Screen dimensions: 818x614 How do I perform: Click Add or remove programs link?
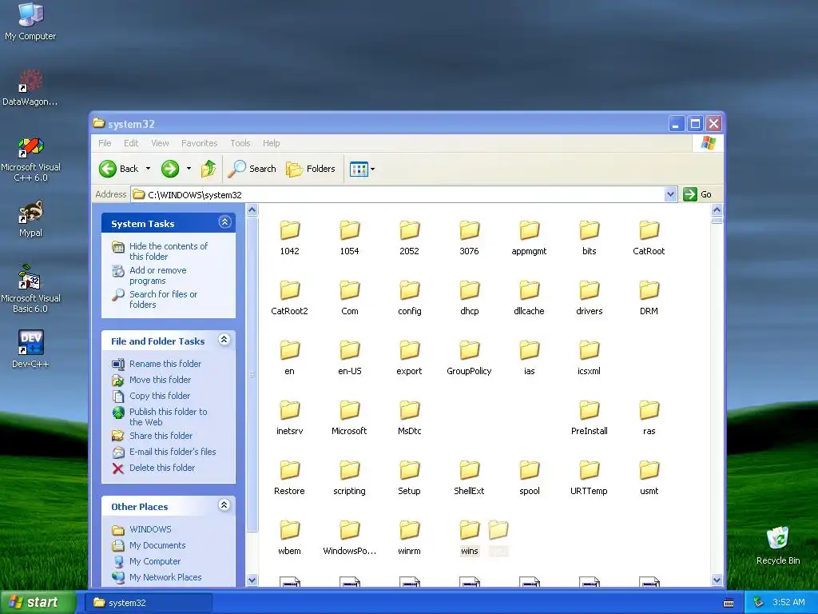(157, 275)
